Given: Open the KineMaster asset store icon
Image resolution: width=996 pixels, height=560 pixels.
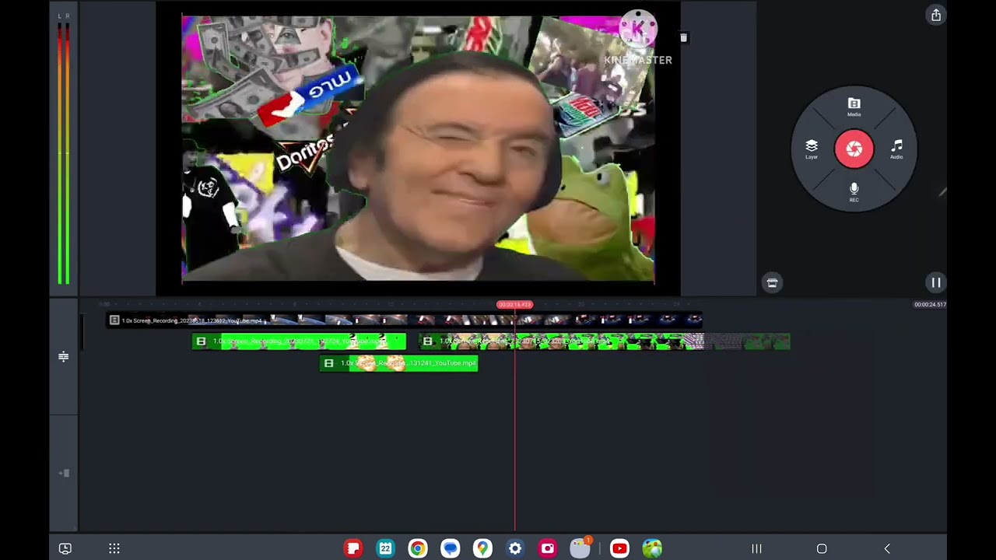Looking at the screenshot, I should tap(772, 283).
